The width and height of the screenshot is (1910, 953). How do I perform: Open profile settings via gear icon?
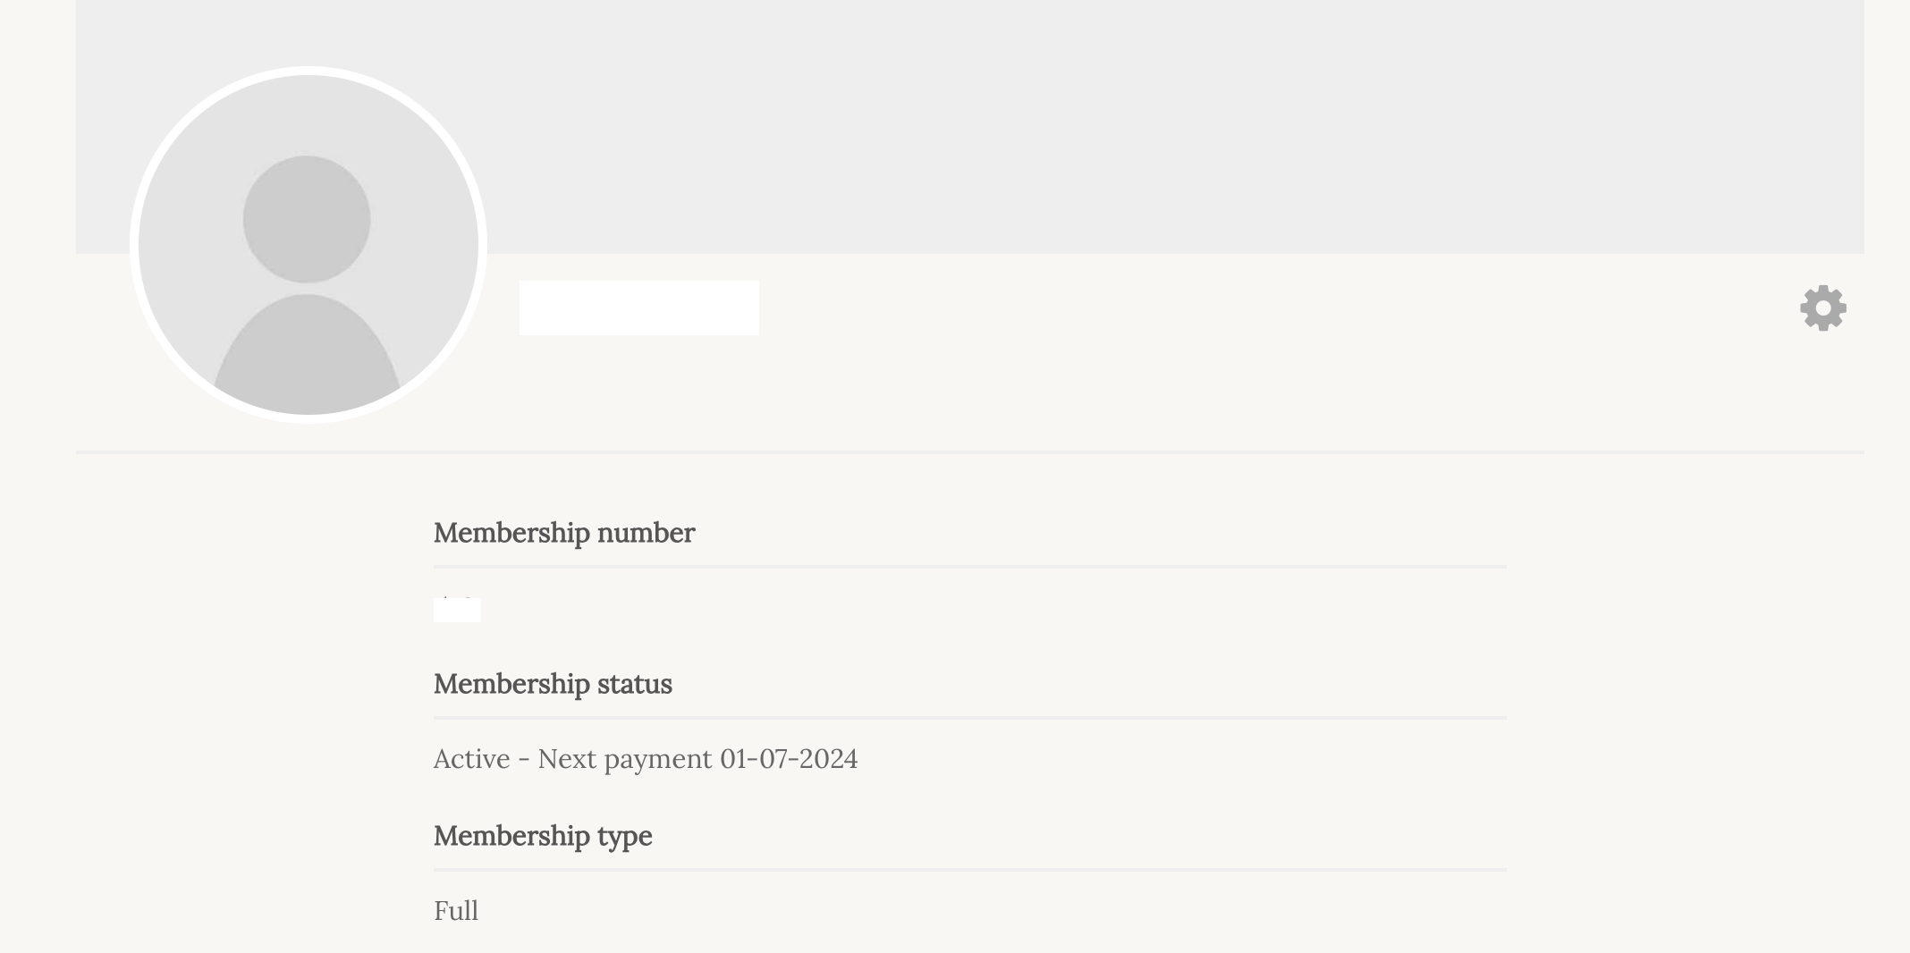pos(1823,308)
